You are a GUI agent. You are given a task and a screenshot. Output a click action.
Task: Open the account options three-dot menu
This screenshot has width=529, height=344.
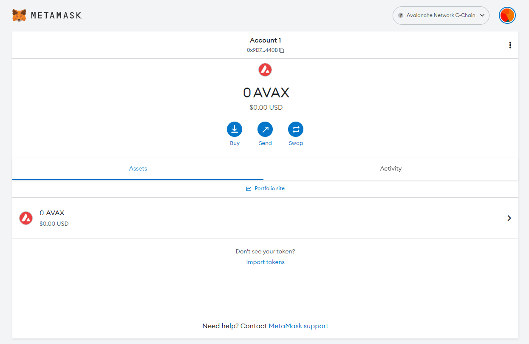[x=510, y=45]
